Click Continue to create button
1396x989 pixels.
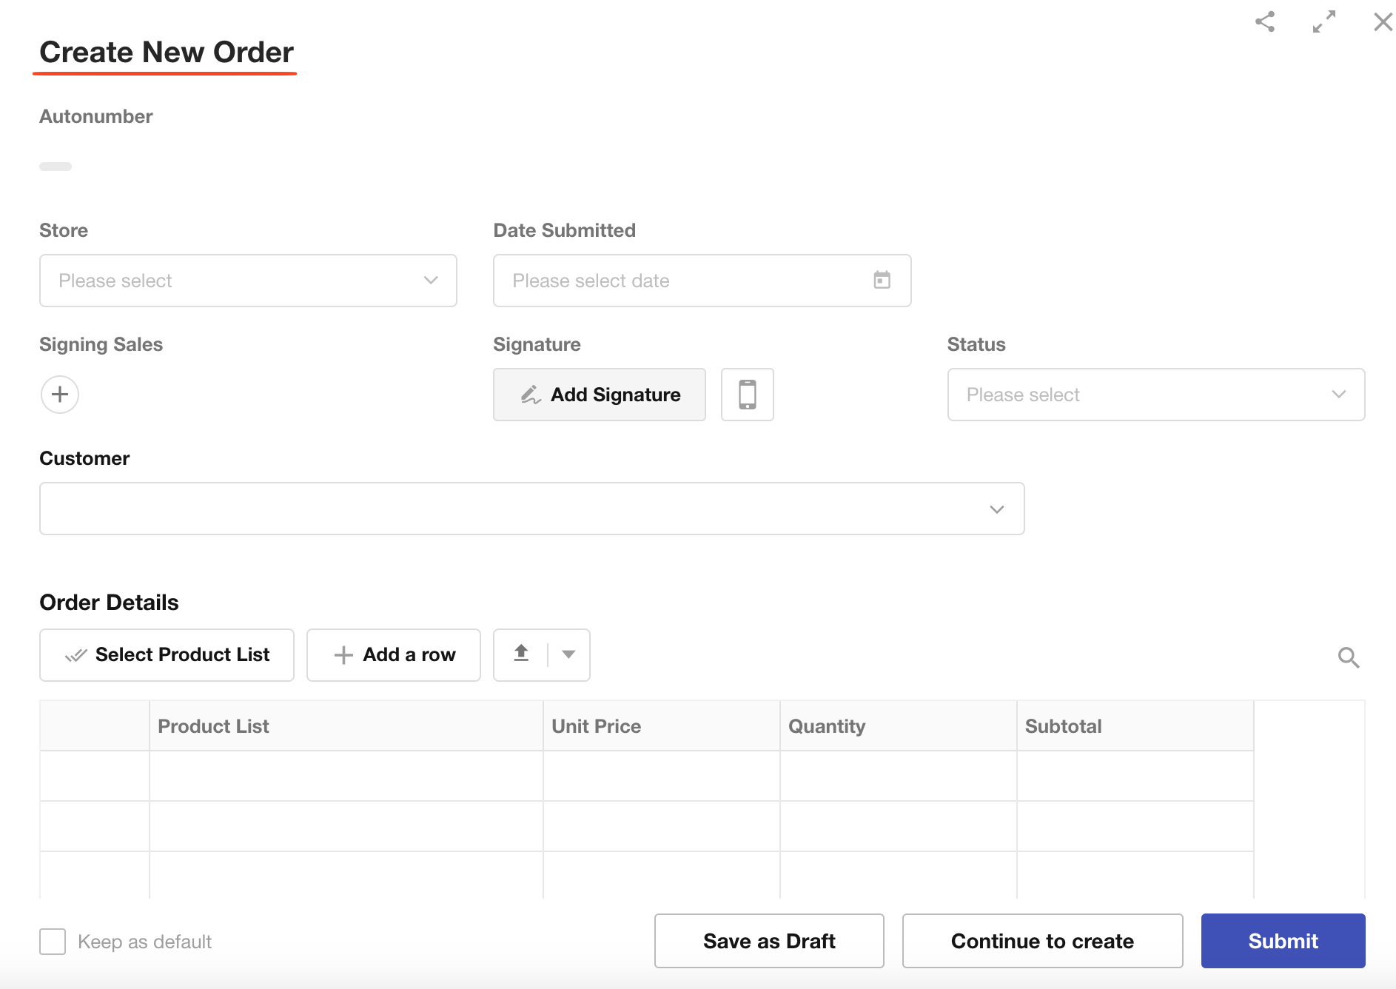click(x=1041, y=941)
